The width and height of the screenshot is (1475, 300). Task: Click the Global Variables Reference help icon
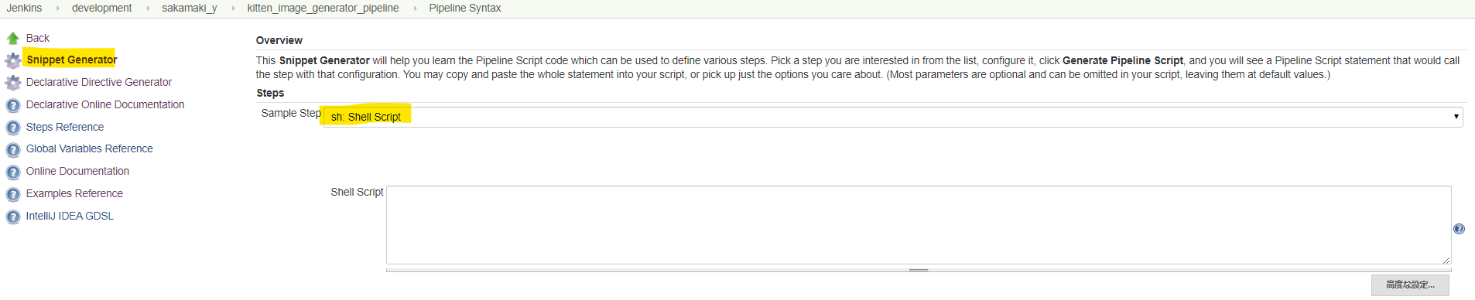coord(13,150)
